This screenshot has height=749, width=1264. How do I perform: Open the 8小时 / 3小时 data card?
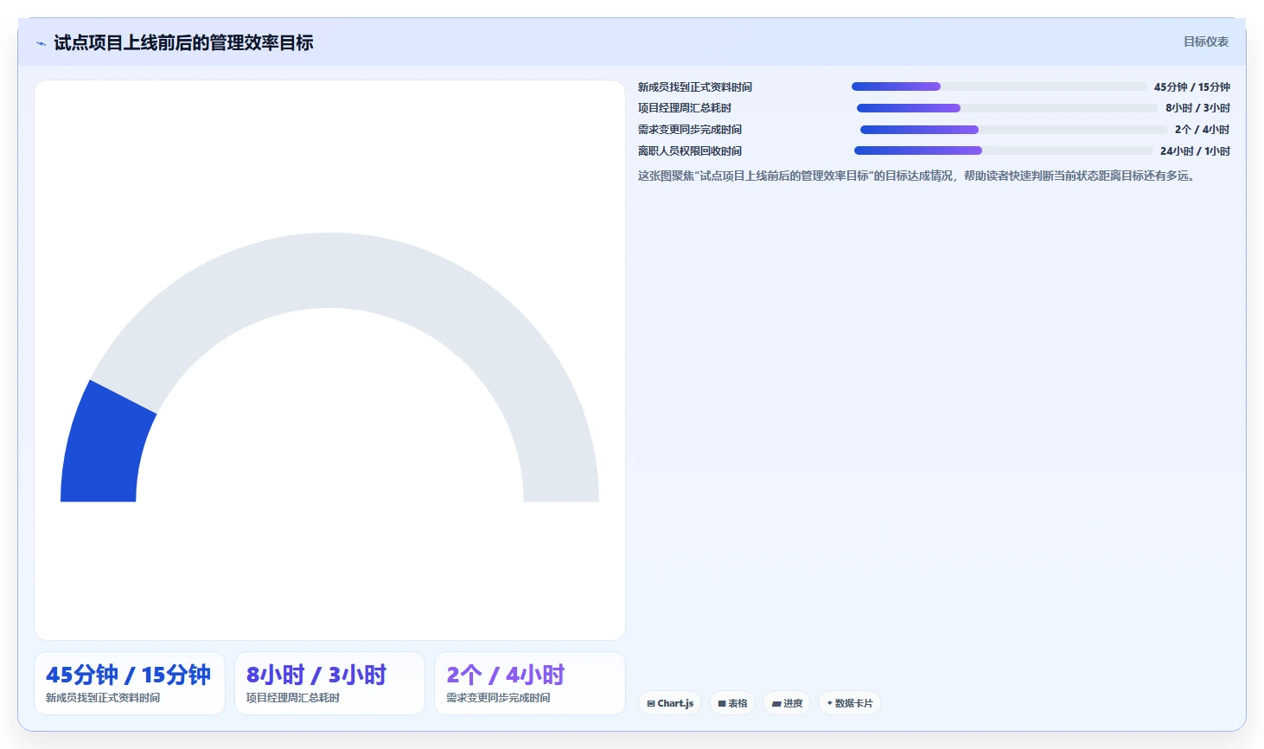pyautogui.click(x=329, y=683)
